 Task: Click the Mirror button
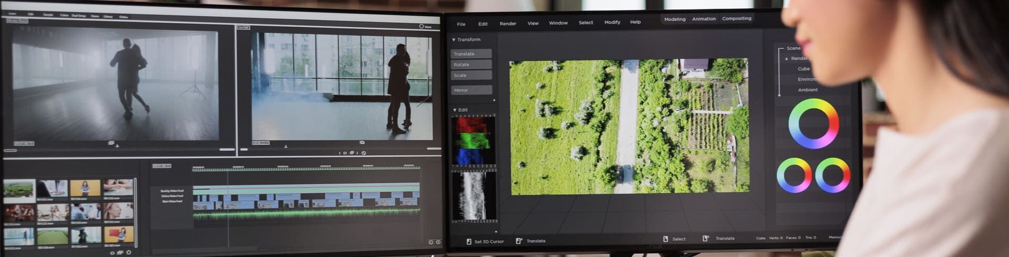coord(471,90)
